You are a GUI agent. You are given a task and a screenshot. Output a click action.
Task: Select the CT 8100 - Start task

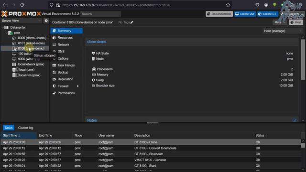(151, 166)
